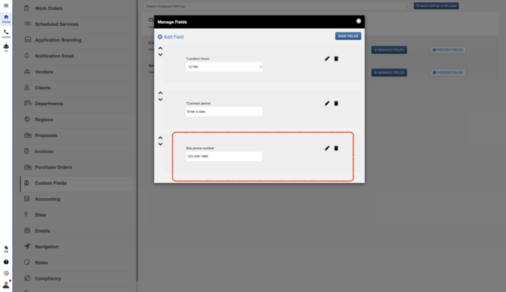
Task: Open the Location hours dropdown showing 12 PM
Action: (224, 67)
